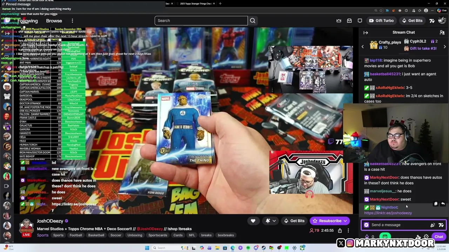Click the JoshODeezy channel name

tap(50, 221)
